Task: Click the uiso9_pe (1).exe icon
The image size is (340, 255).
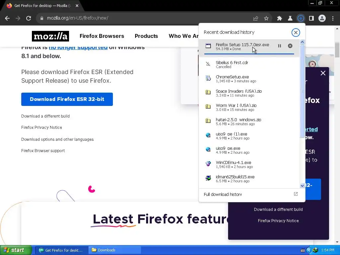Action: tap(208, 135)
